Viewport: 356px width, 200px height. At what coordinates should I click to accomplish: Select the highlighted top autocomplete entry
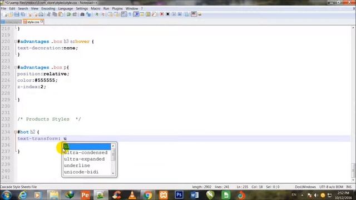click(87, 146)
